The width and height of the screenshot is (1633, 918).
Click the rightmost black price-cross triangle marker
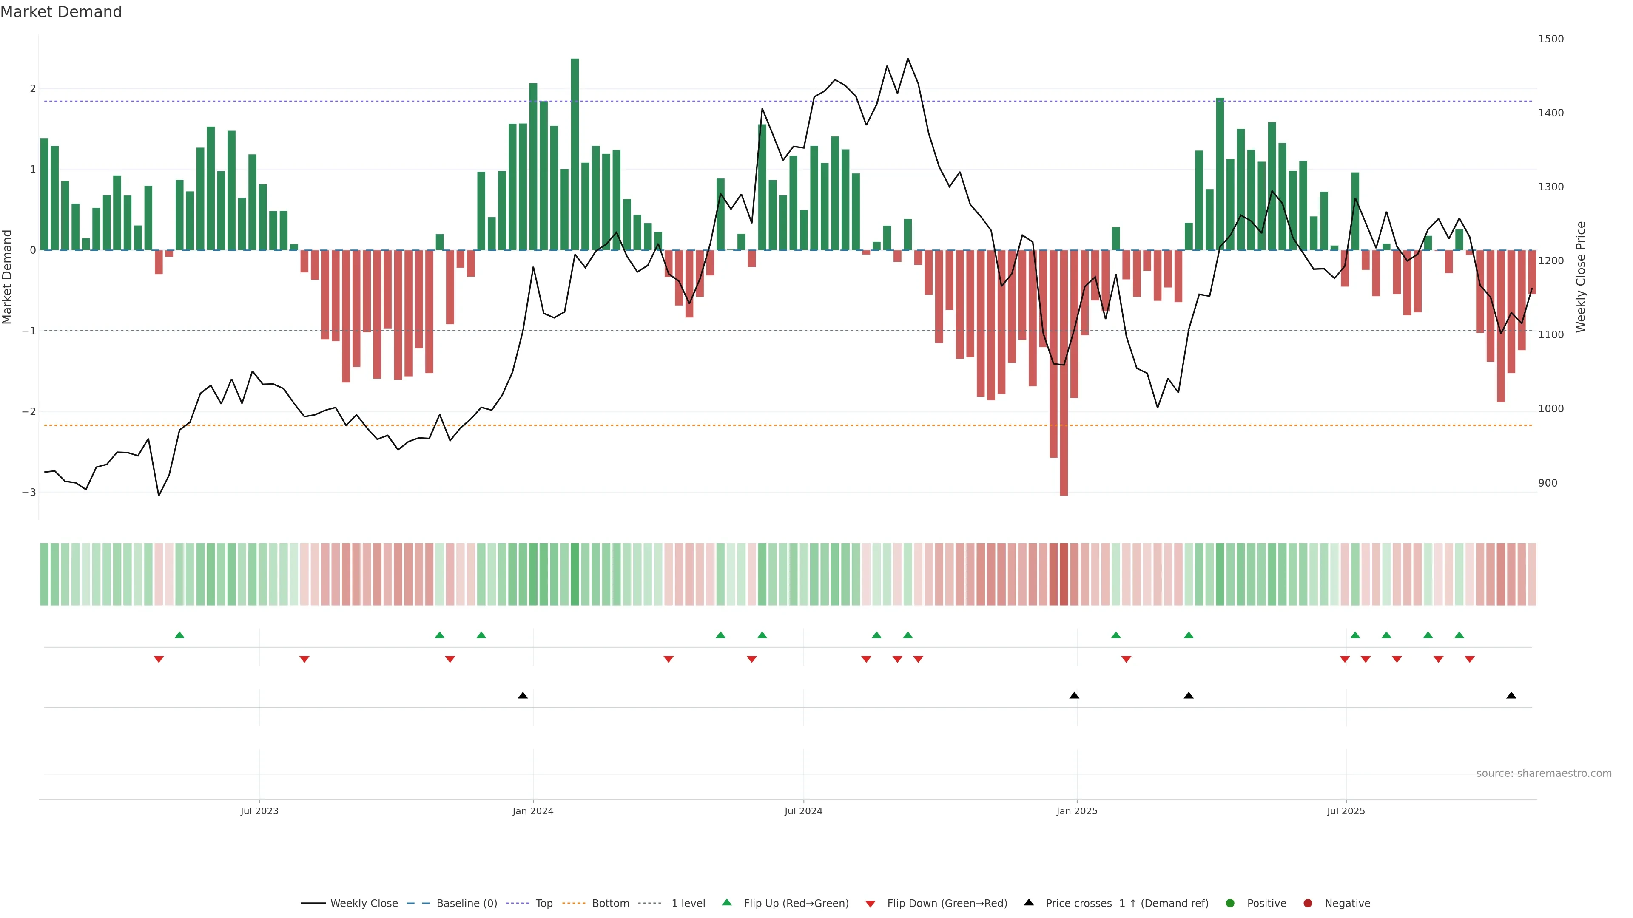pos(1511,696)
